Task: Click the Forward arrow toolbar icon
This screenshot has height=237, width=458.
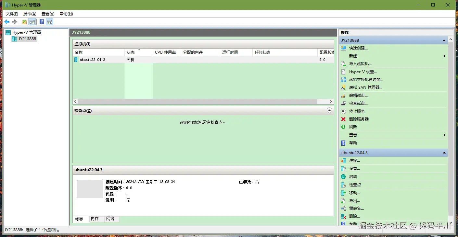Action: point(14,22)
